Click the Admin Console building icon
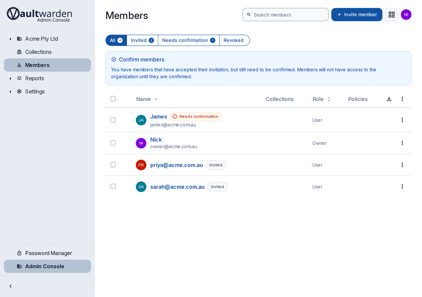 tap(19, 266)
